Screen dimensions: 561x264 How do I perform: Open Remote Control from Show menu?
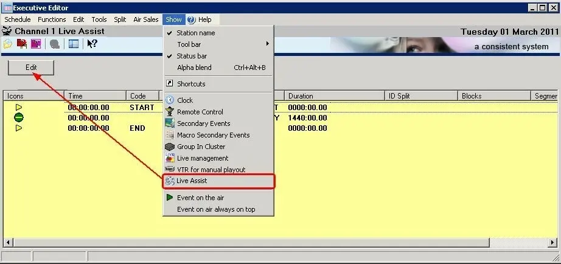pyautogui.click(x=200, y=112)
